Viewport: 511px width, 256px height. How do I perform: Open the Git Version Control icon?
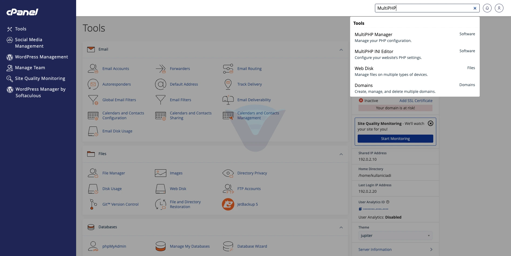[x=93, y=204]
